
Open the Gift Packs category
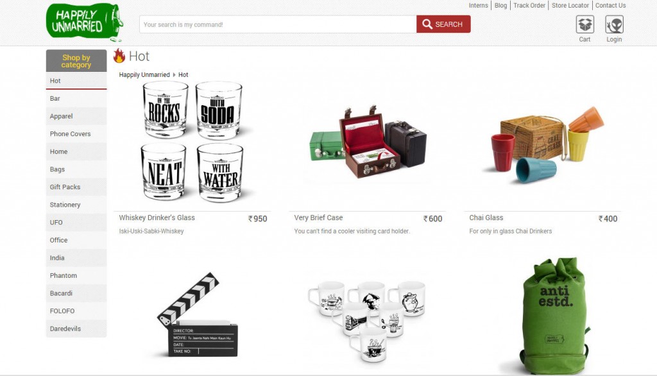(76, 187)
